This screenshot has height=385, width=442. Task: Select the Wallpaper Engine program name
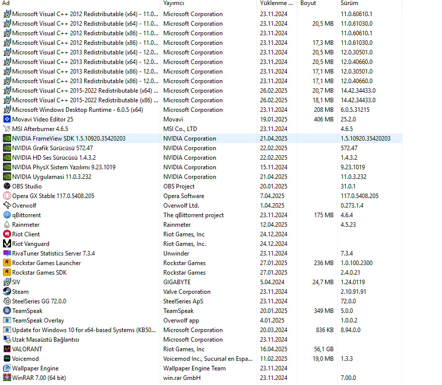(35, 369)
